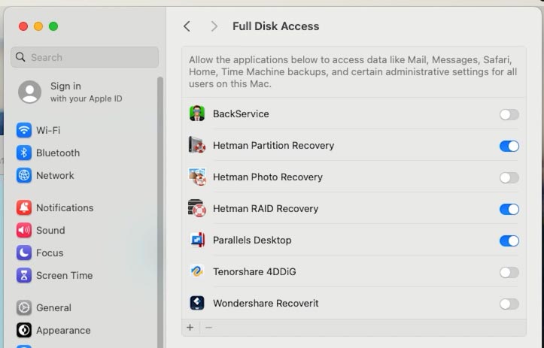The image size is (544, 348).
Task: Click the Appearance sidebar icon
Action: [x=24, y=330]
